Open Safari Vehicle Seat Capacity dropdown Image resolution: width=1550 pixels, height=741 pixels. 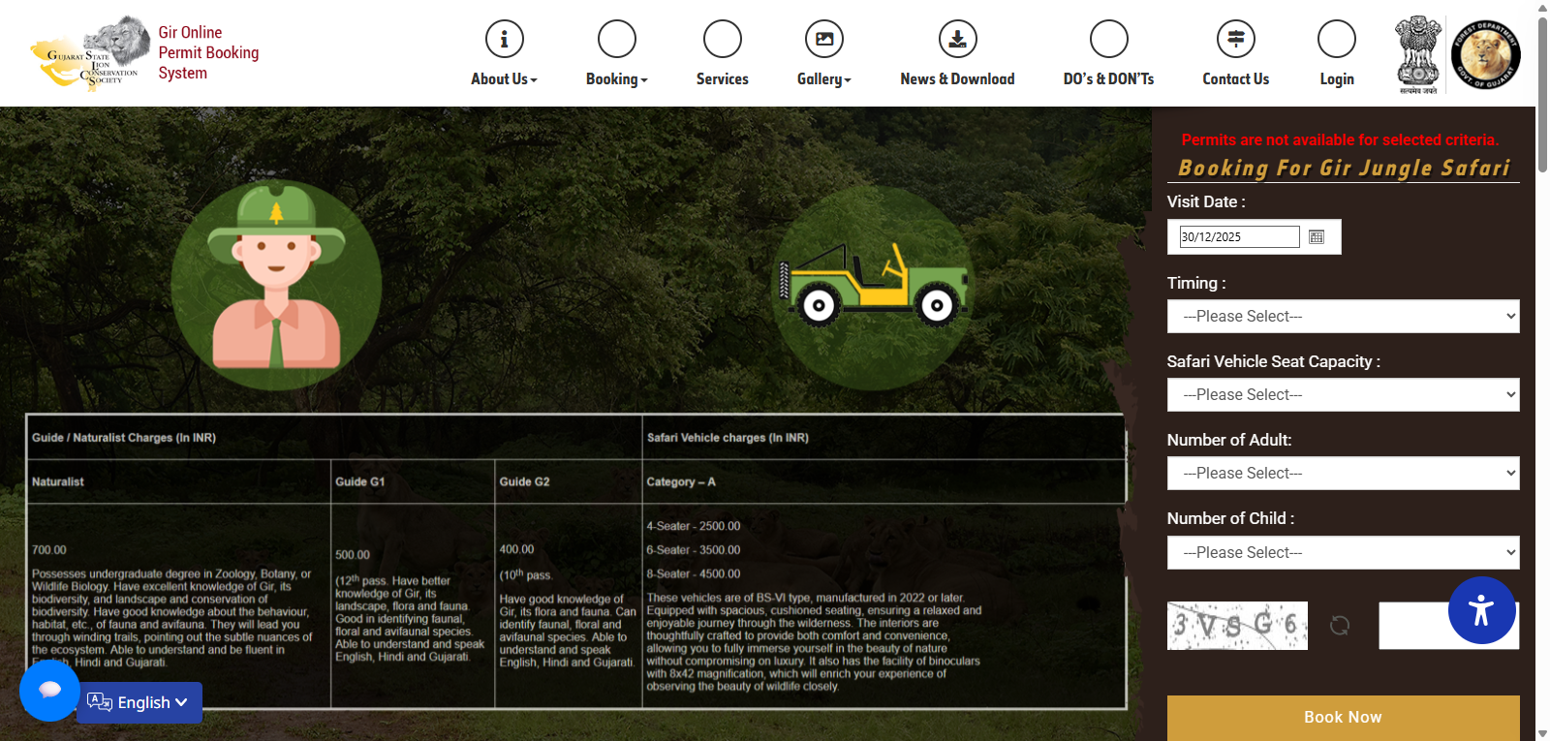click(1343, 395)
